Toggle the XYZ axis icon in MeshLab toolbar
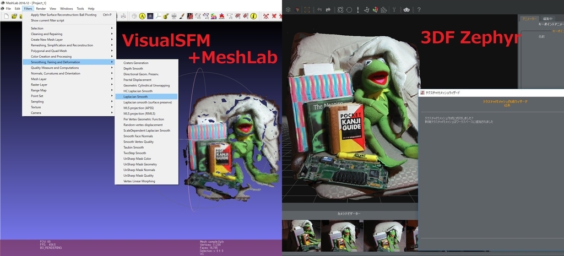Image resolution: width=564 pixels, height=256 pixels. pyautogui.click(x=158, y=16)
